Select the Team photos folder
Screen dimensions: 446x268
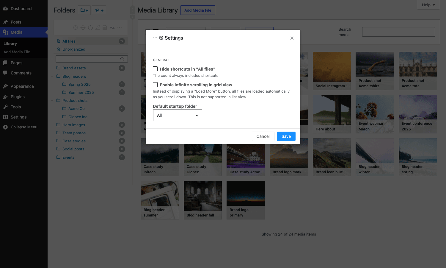point(91,133)
